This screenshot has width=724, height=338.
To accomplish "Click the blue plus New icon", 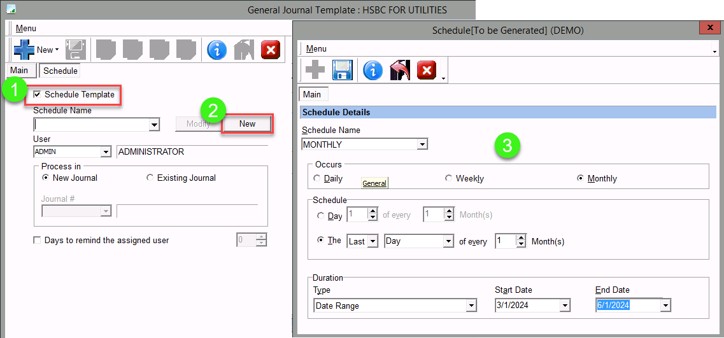I will (x=24, y=50).
